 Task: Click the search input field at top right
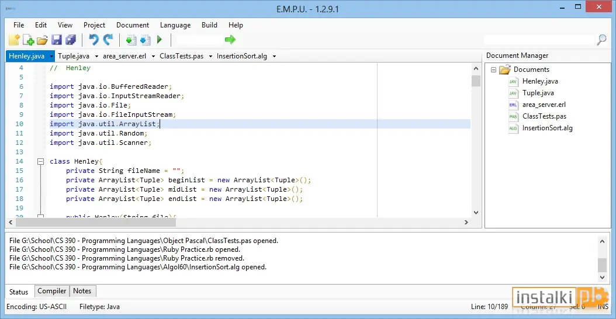coord(539,40)
